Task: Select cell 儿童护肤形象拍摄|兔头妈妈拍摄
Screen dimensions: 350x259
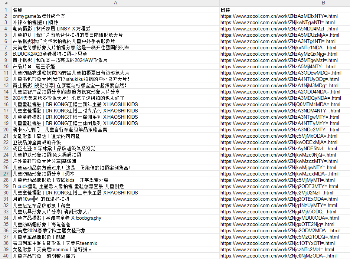Action: (x=115, y=155)
